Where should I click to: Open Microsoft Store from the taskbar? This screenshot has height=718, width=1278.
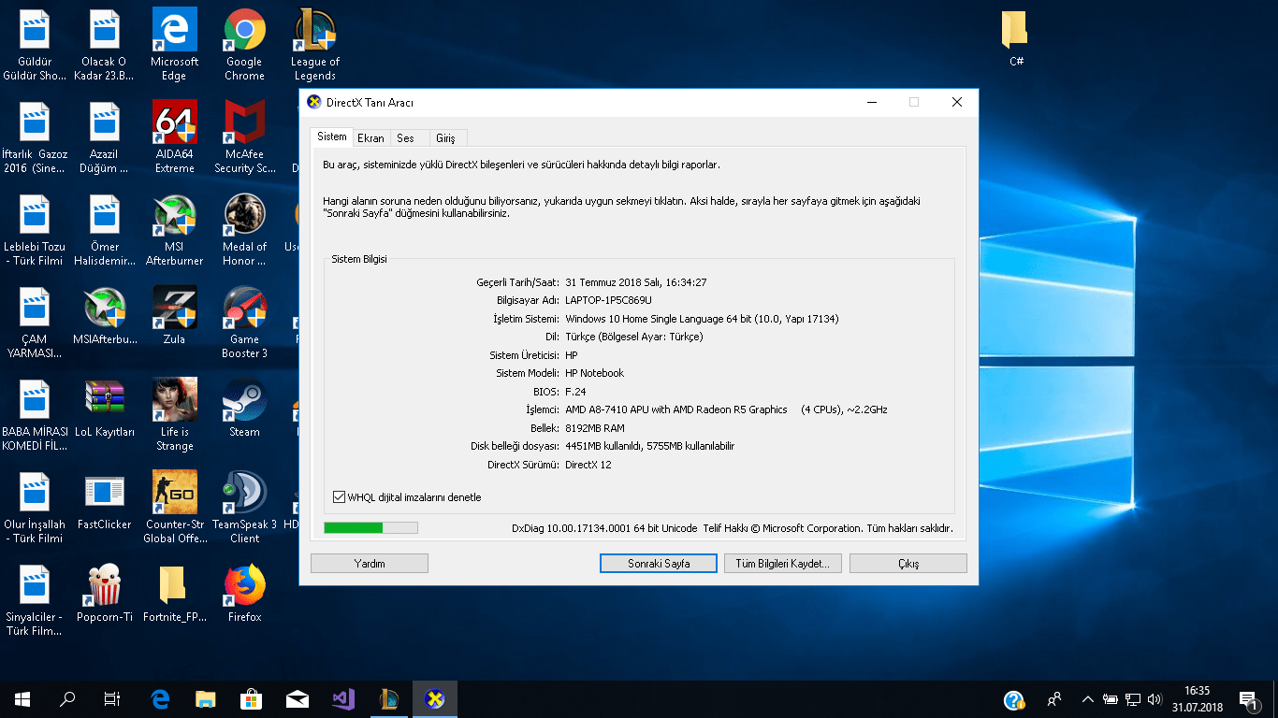pos(252,699)
